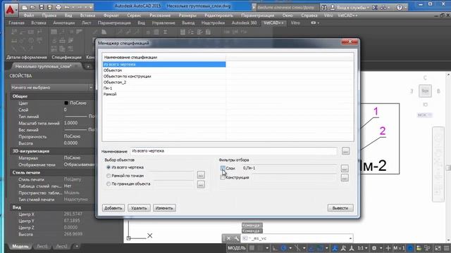Click the binoculars search icon in title bar

click(x=324, y=8)
